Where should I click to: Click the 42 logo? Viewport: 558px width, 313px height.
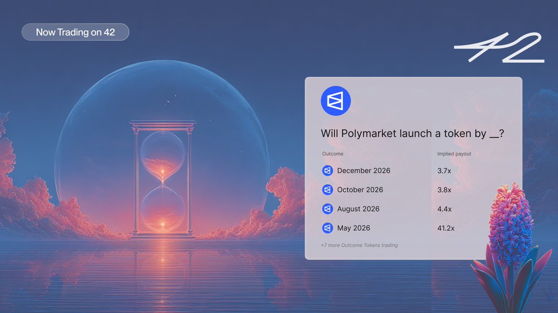pyautogui.click(x=498, y=48)
